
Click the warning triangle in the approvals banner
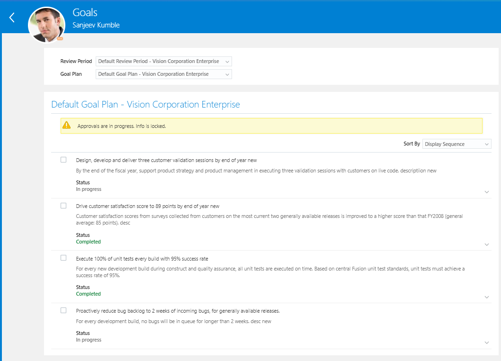point(67,125)
